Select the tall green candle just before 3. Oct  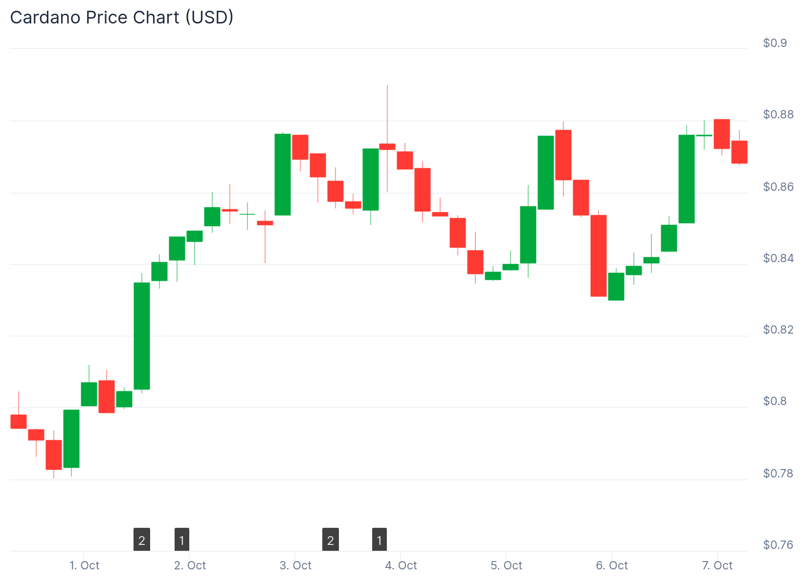pos(283,174)
